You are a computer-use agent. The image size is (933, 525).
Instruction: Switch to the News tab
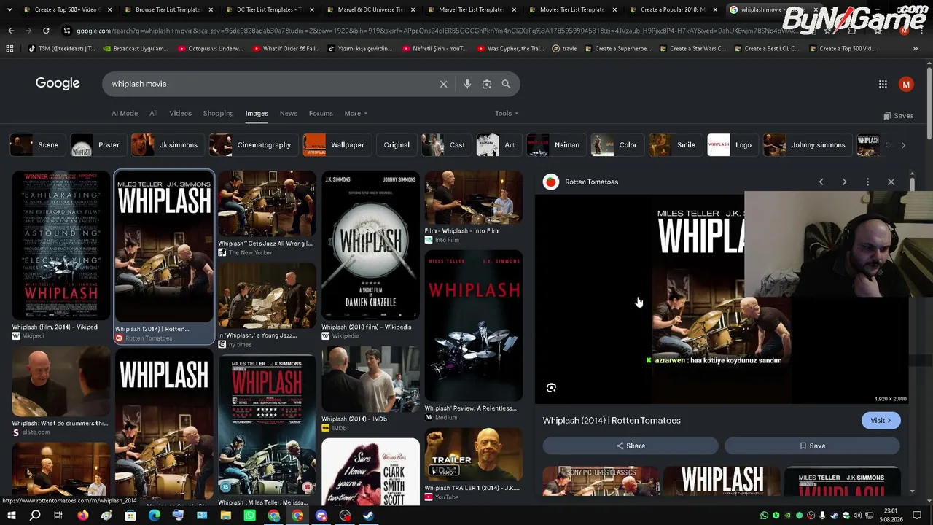tap(289, 113)
